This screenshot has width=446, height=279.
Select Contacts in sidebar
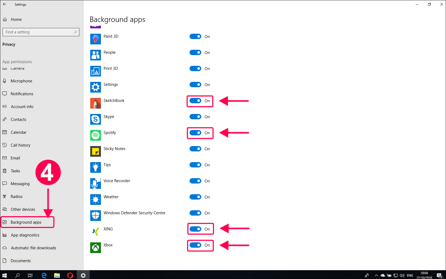point(42,120)
